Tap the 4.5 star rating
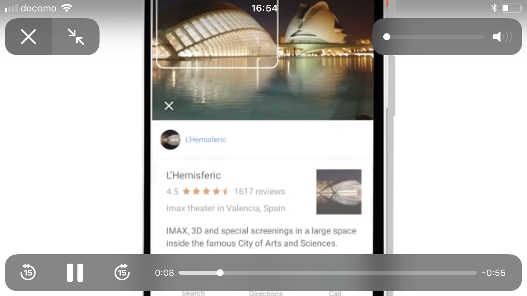The width and height of the screenshot is (527, 296). (x=198, y=191)
